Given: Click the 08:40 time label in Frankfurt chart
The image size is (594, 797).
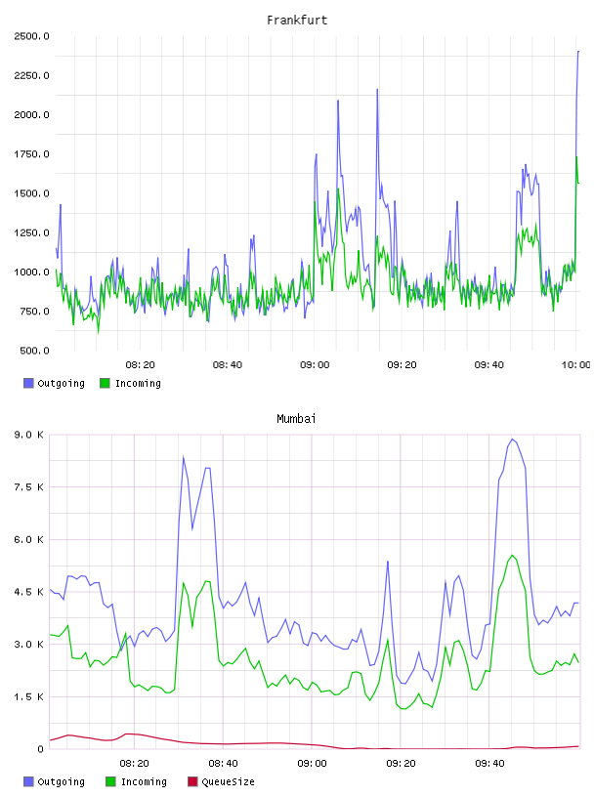Looking at the screenshot, I should point(228,365).
